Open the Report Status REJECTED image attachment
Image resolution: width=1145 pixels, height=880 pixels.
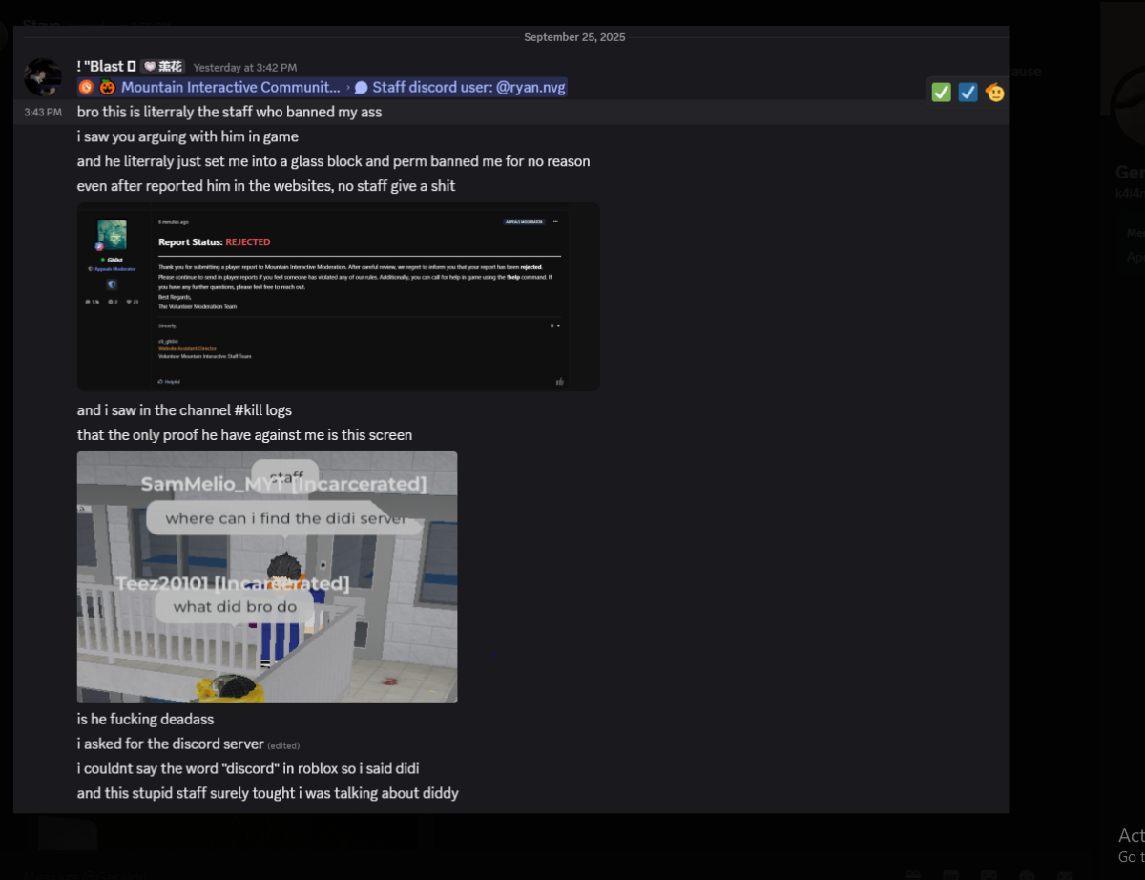pyautogui.click(x=339, y=297)
